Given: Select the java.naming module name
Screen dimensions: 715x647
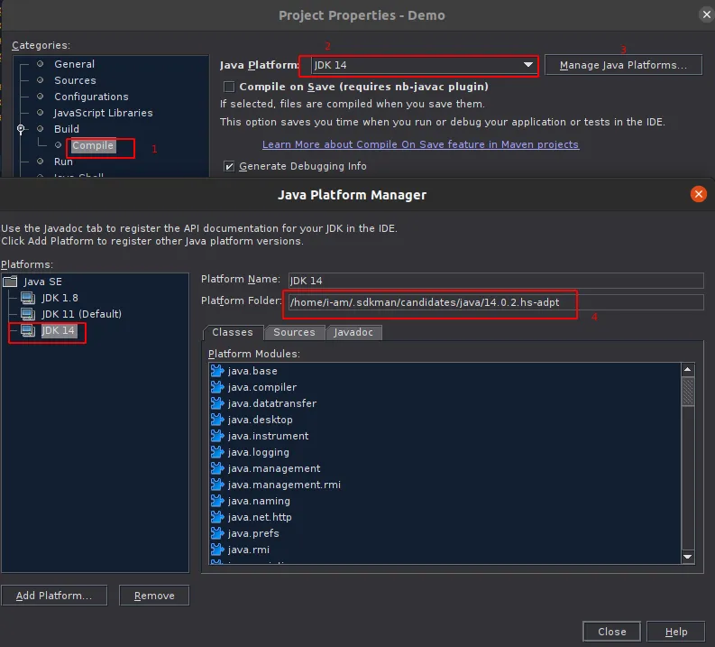Looking at the screenshot, I should coord(259,501).
